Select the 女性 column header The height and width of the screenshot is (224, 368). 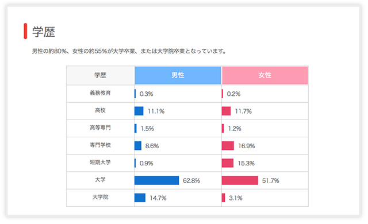pyautogui.click(x=265, y=75)
